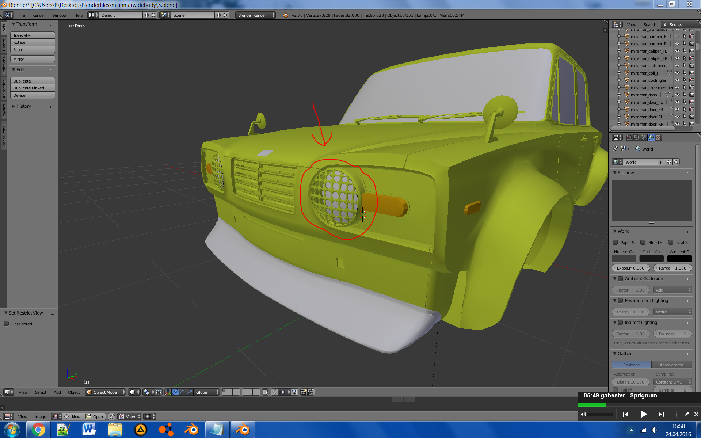Open the Blender Render engine dropdown

[x=256, y=15]
